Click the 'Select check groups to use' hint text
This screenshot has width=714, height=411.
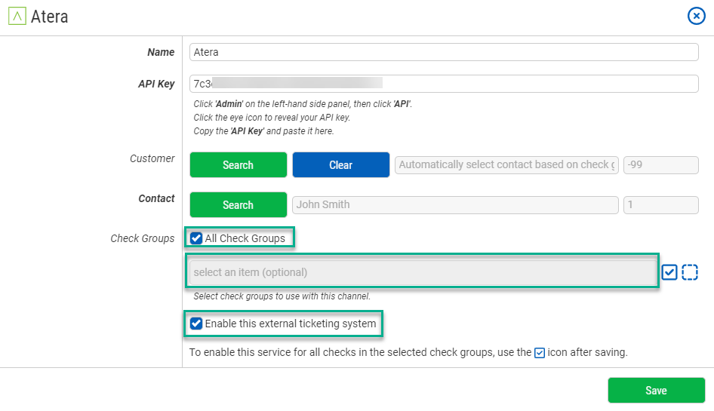(x=282, y=296)
